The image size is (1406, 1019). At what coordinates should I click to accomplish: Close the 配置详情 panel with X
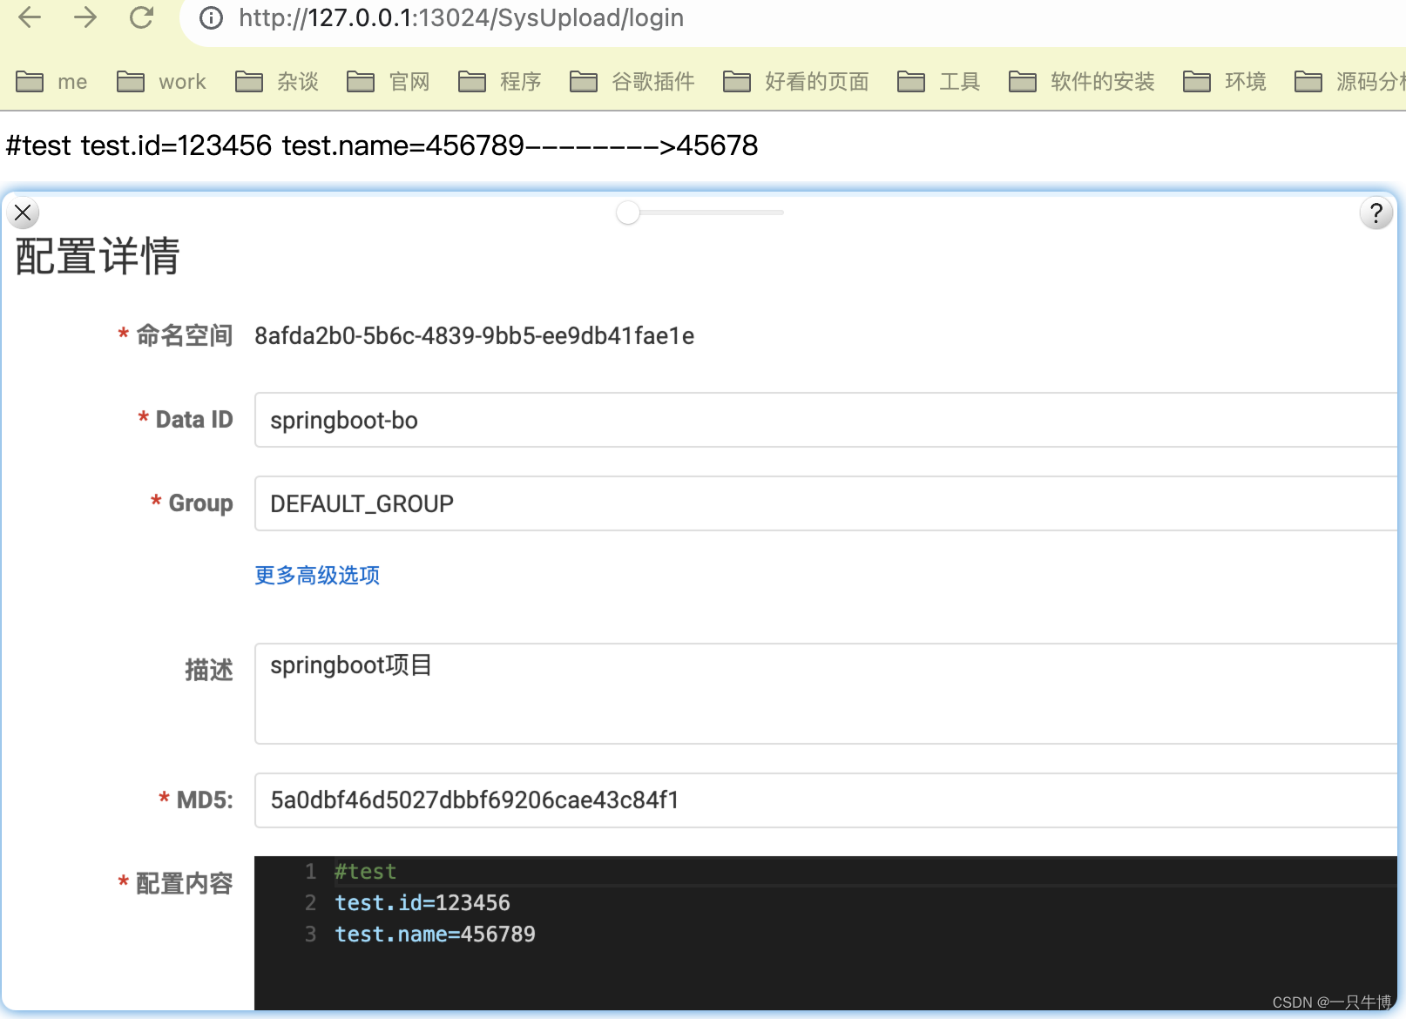(23, 213)
